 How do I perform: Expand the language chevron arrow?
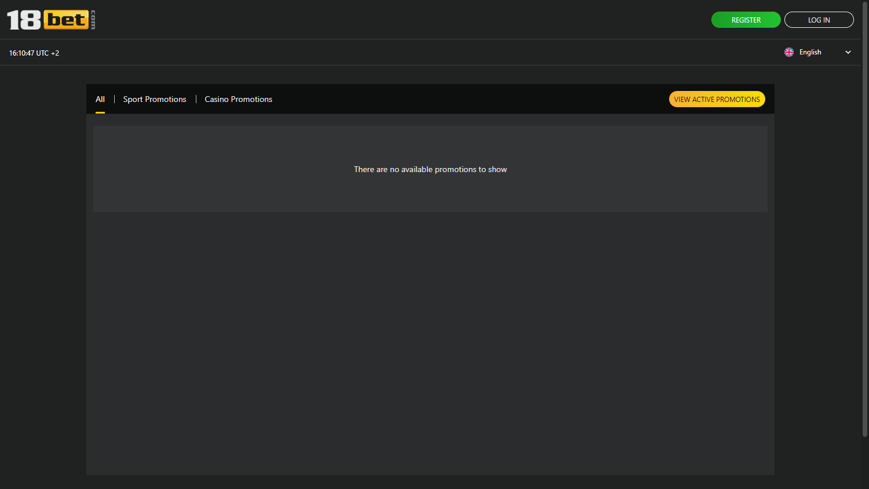click(848, 52)
